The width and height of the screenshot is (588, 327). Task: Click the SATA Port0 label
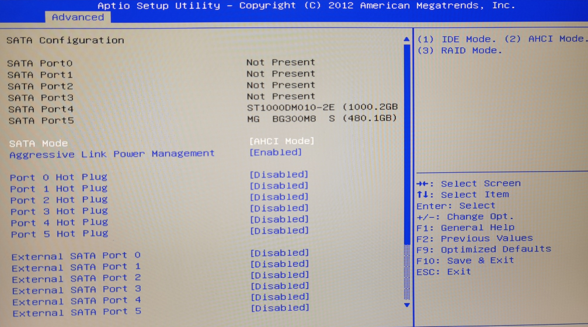[x=40, y=63]
